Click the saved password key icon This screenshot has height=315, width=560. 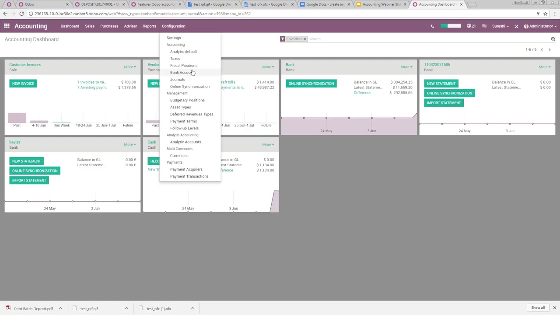(538, 14)
